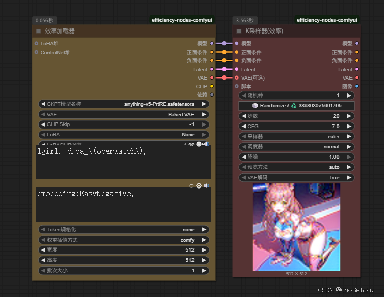Click the sampler's 负面条件 input socket
Viewport: 384px width, 297px height.
(x=237, y=60)
